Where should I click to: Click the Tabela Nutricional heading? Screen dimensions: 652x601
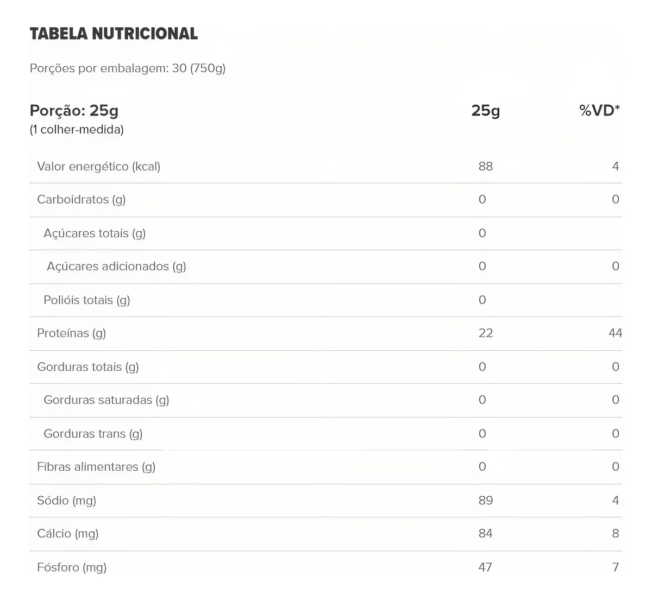click(114, 34)
